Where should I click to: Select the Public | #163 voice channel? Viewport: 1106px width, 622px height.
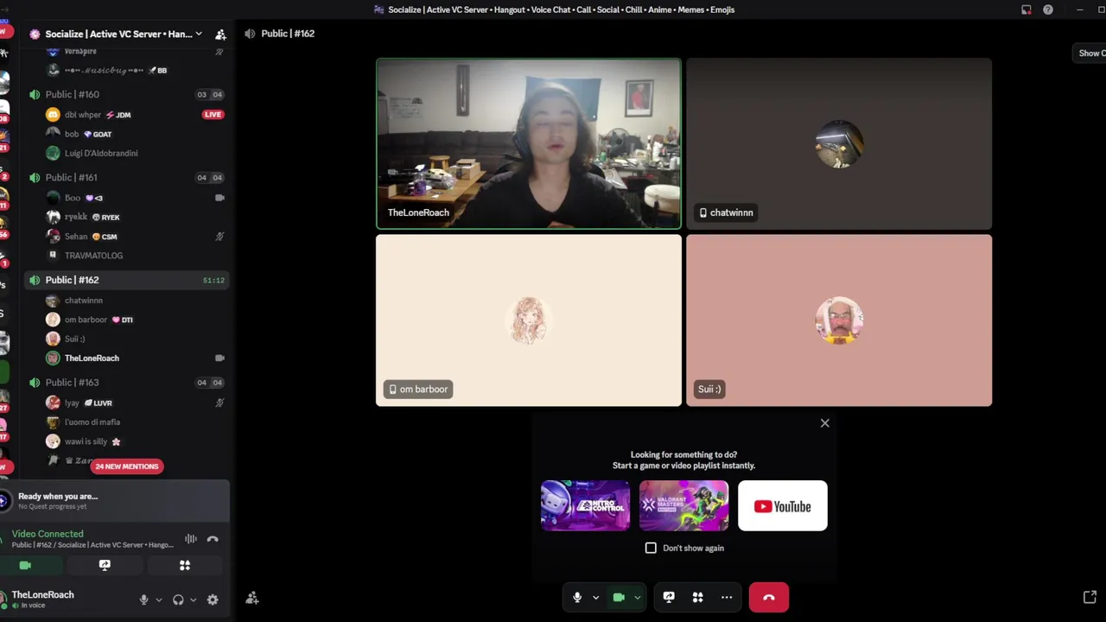(x=126, y=382)
